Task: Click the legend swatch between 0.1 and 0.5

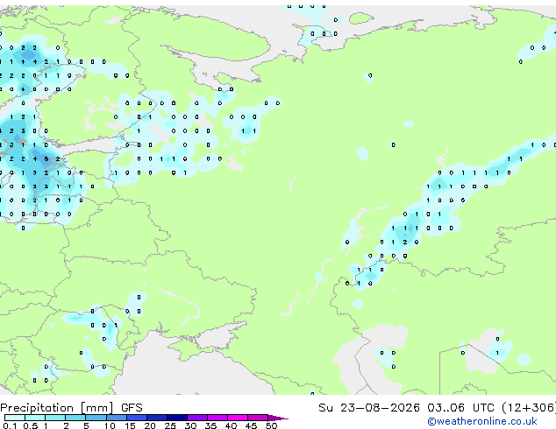Action: click(15, 418)
